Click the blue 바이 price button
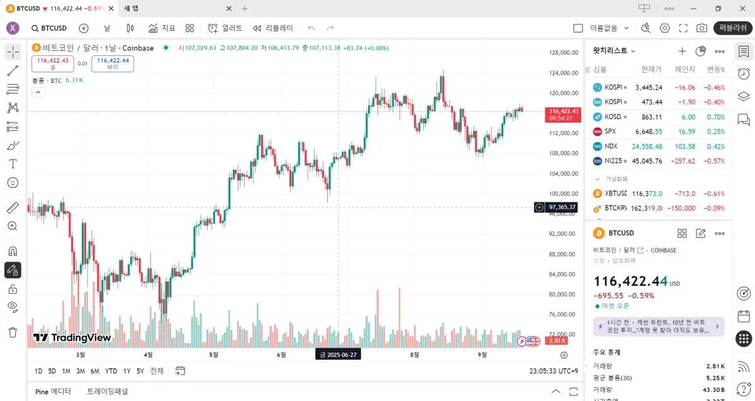 click(113, 63)
